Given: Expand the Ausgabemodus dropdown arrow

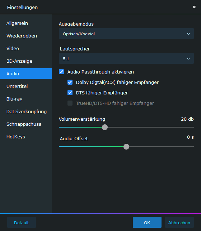Looking at the screenshot, I should 188,34.
